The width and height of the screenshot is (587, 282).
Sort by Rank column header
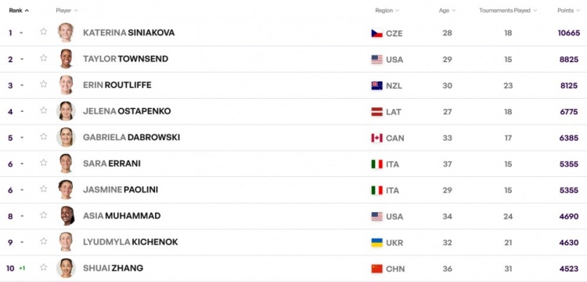19,10
